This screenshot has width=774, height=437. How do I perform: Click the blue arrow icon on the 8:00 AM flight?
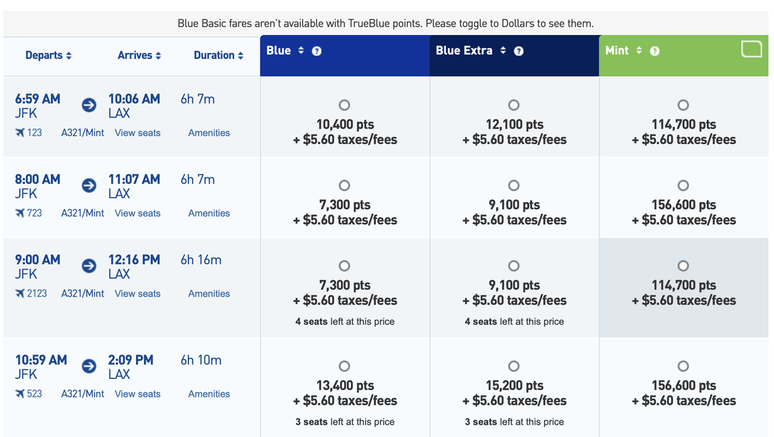[88, 185]
